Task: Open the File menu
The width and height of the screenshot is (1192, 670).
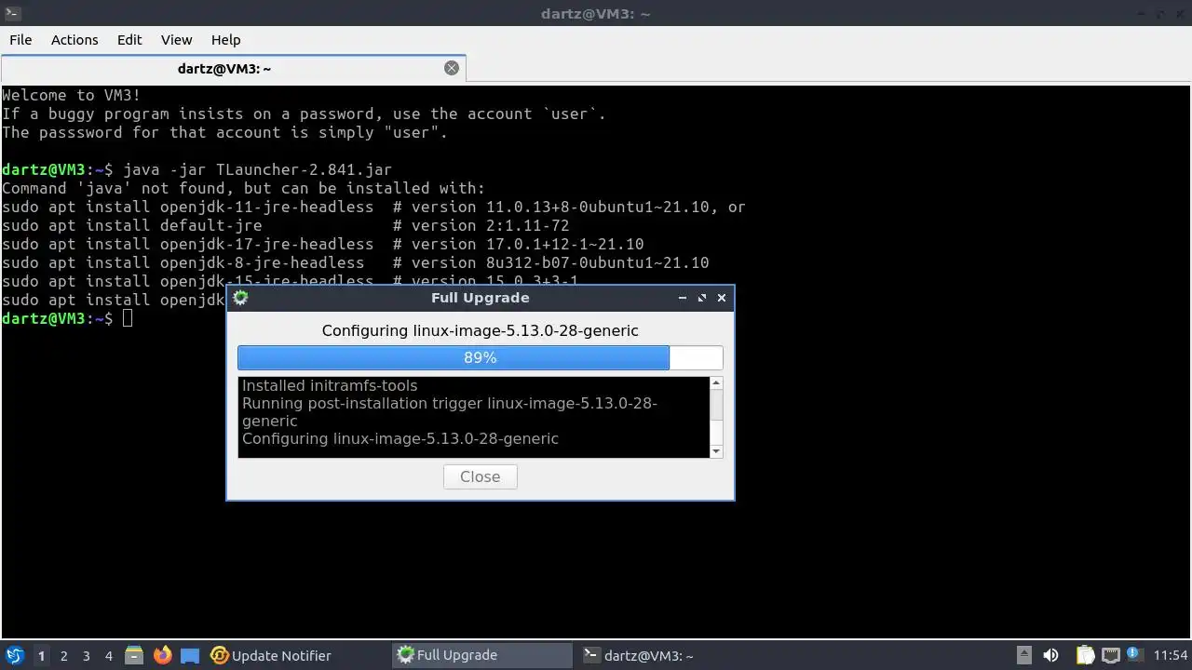Action: (20, 39)
